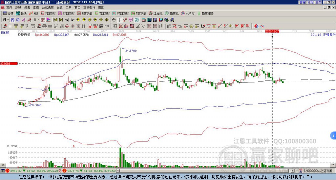Select the zigzag wave line tool

pos(143,26)
